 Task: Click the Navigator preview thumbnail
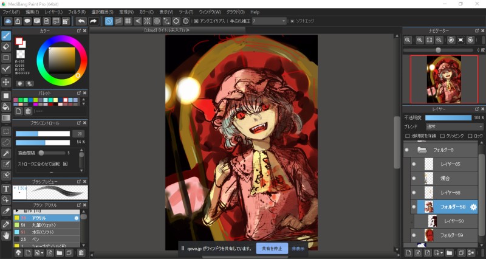(444, 79)
